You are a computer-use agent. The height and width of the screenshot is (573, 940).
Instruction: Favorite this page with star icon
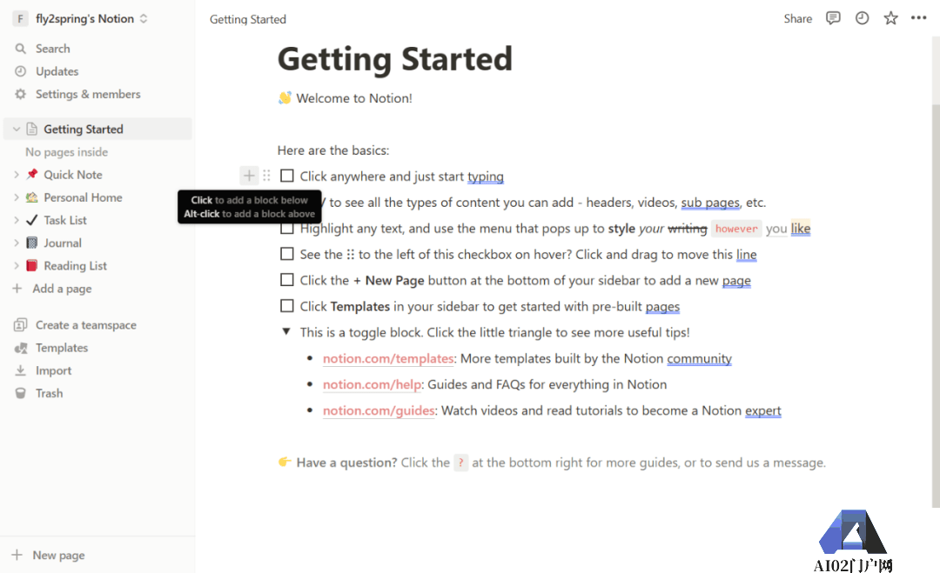tap(890, 18)
